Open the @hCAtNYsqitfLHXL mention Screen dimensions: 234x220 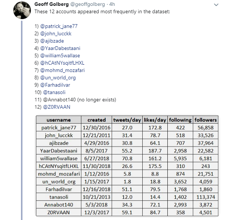pos(62,63)
